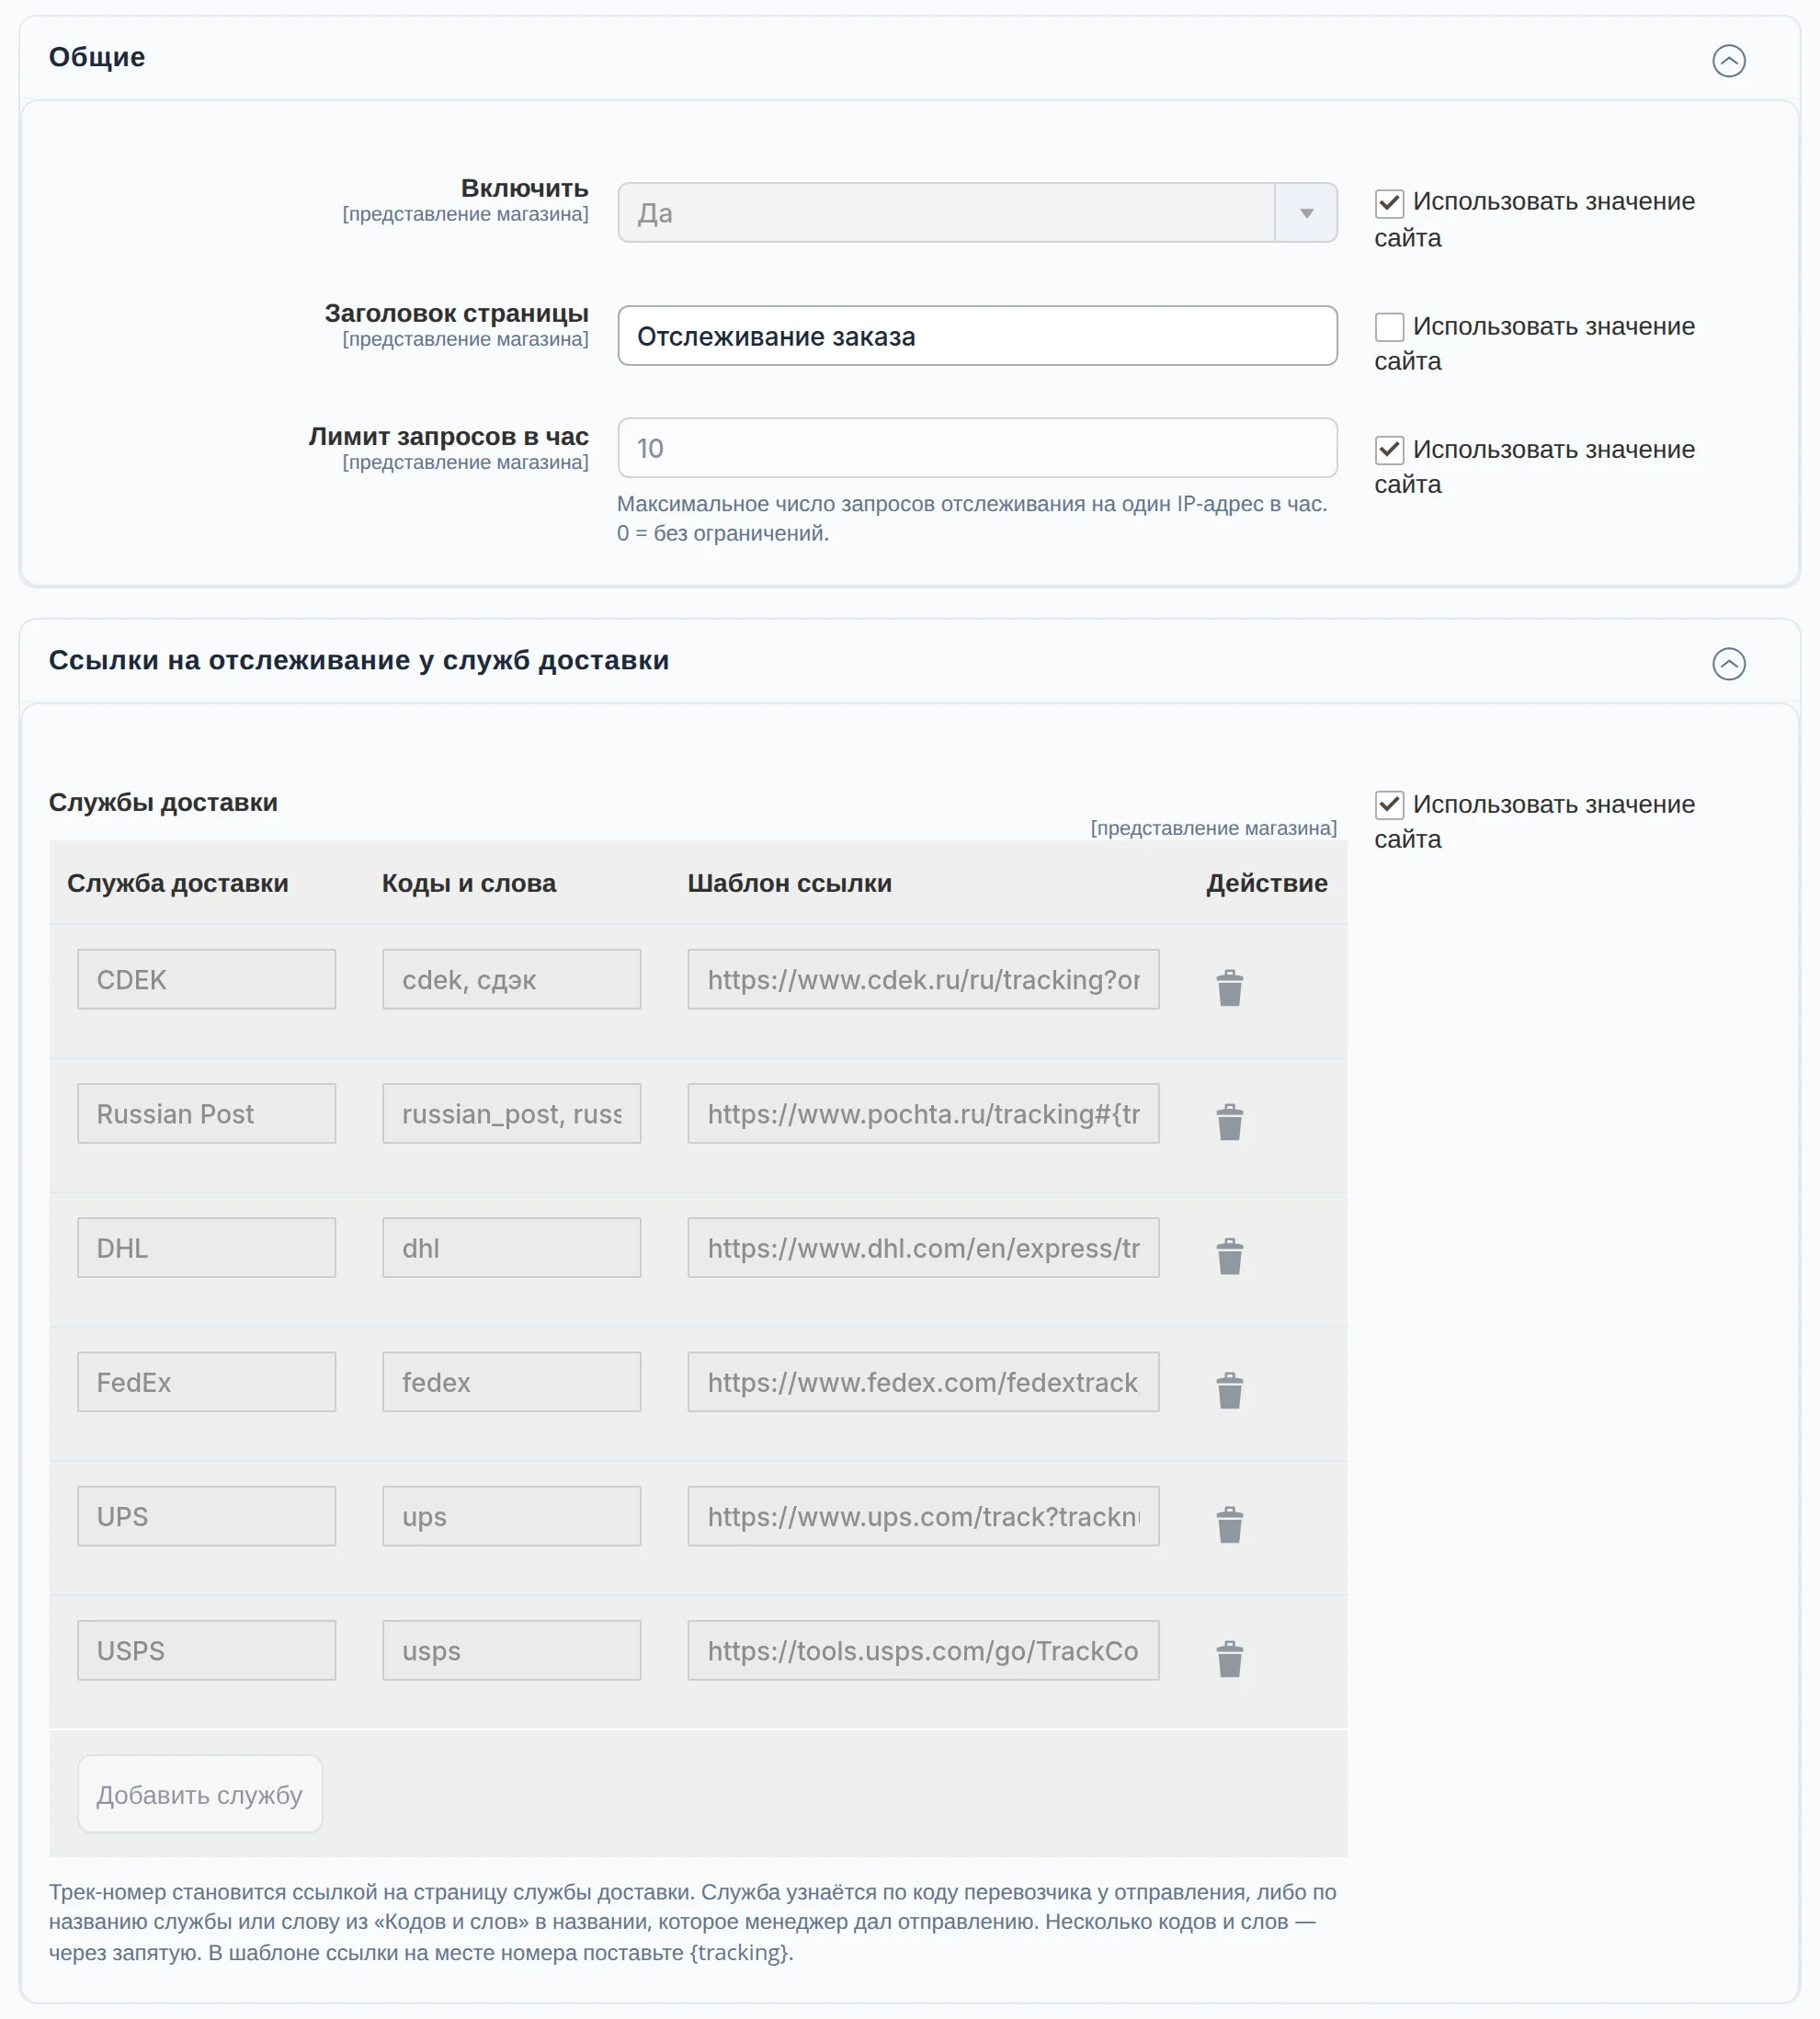Click the ups.com link template field
Viewport: 1820px width, 2019px height.
pyautogui.click(x=923, y=1515)
